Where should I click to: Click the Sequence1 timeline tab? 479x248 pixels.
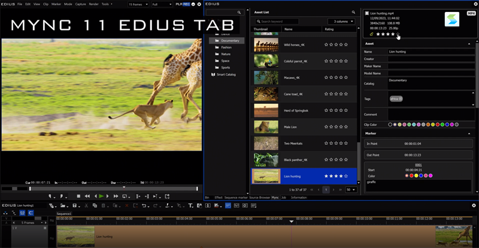(x=64, y=214)
